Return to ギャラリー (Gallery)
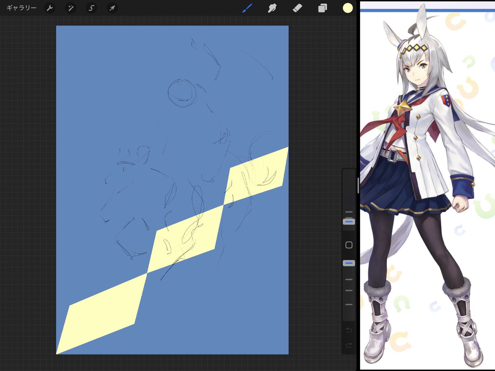 point(21,8)
